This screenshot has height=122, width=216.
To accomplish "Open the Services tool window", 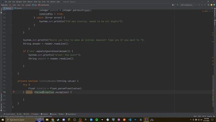I will click(x=53, y=114).
